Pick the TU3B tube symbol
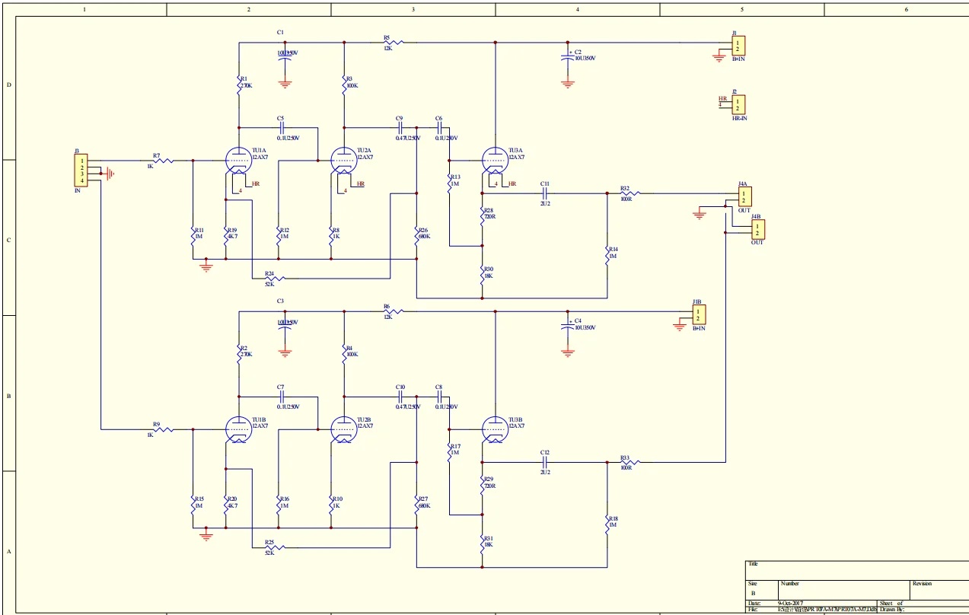 [x=495, y=430]
